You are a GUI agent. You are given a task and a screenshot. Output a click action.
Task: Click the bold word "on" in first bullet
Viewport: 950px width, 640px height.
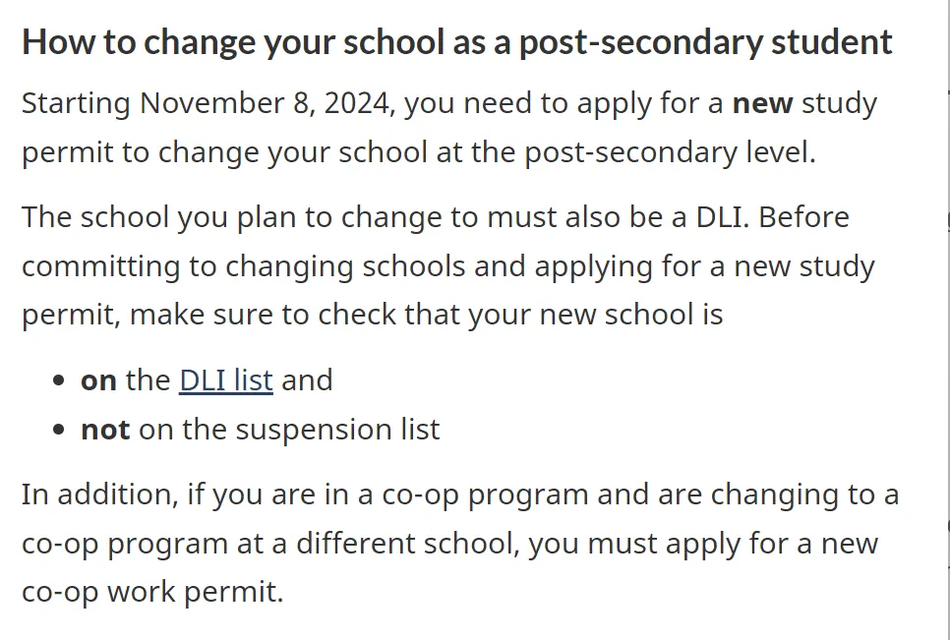click(98, 380)
